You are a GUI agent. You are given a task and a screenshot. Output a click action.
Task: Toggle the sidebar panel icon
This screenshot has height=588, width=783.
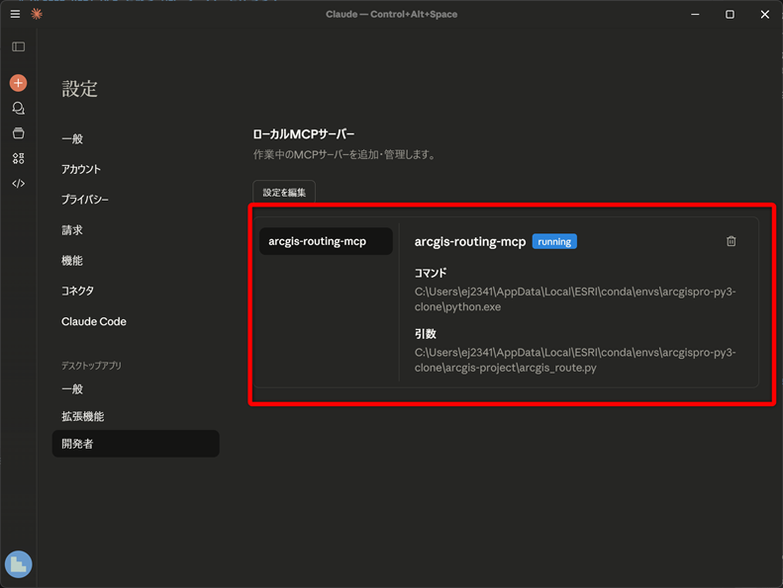click(19, 46)
